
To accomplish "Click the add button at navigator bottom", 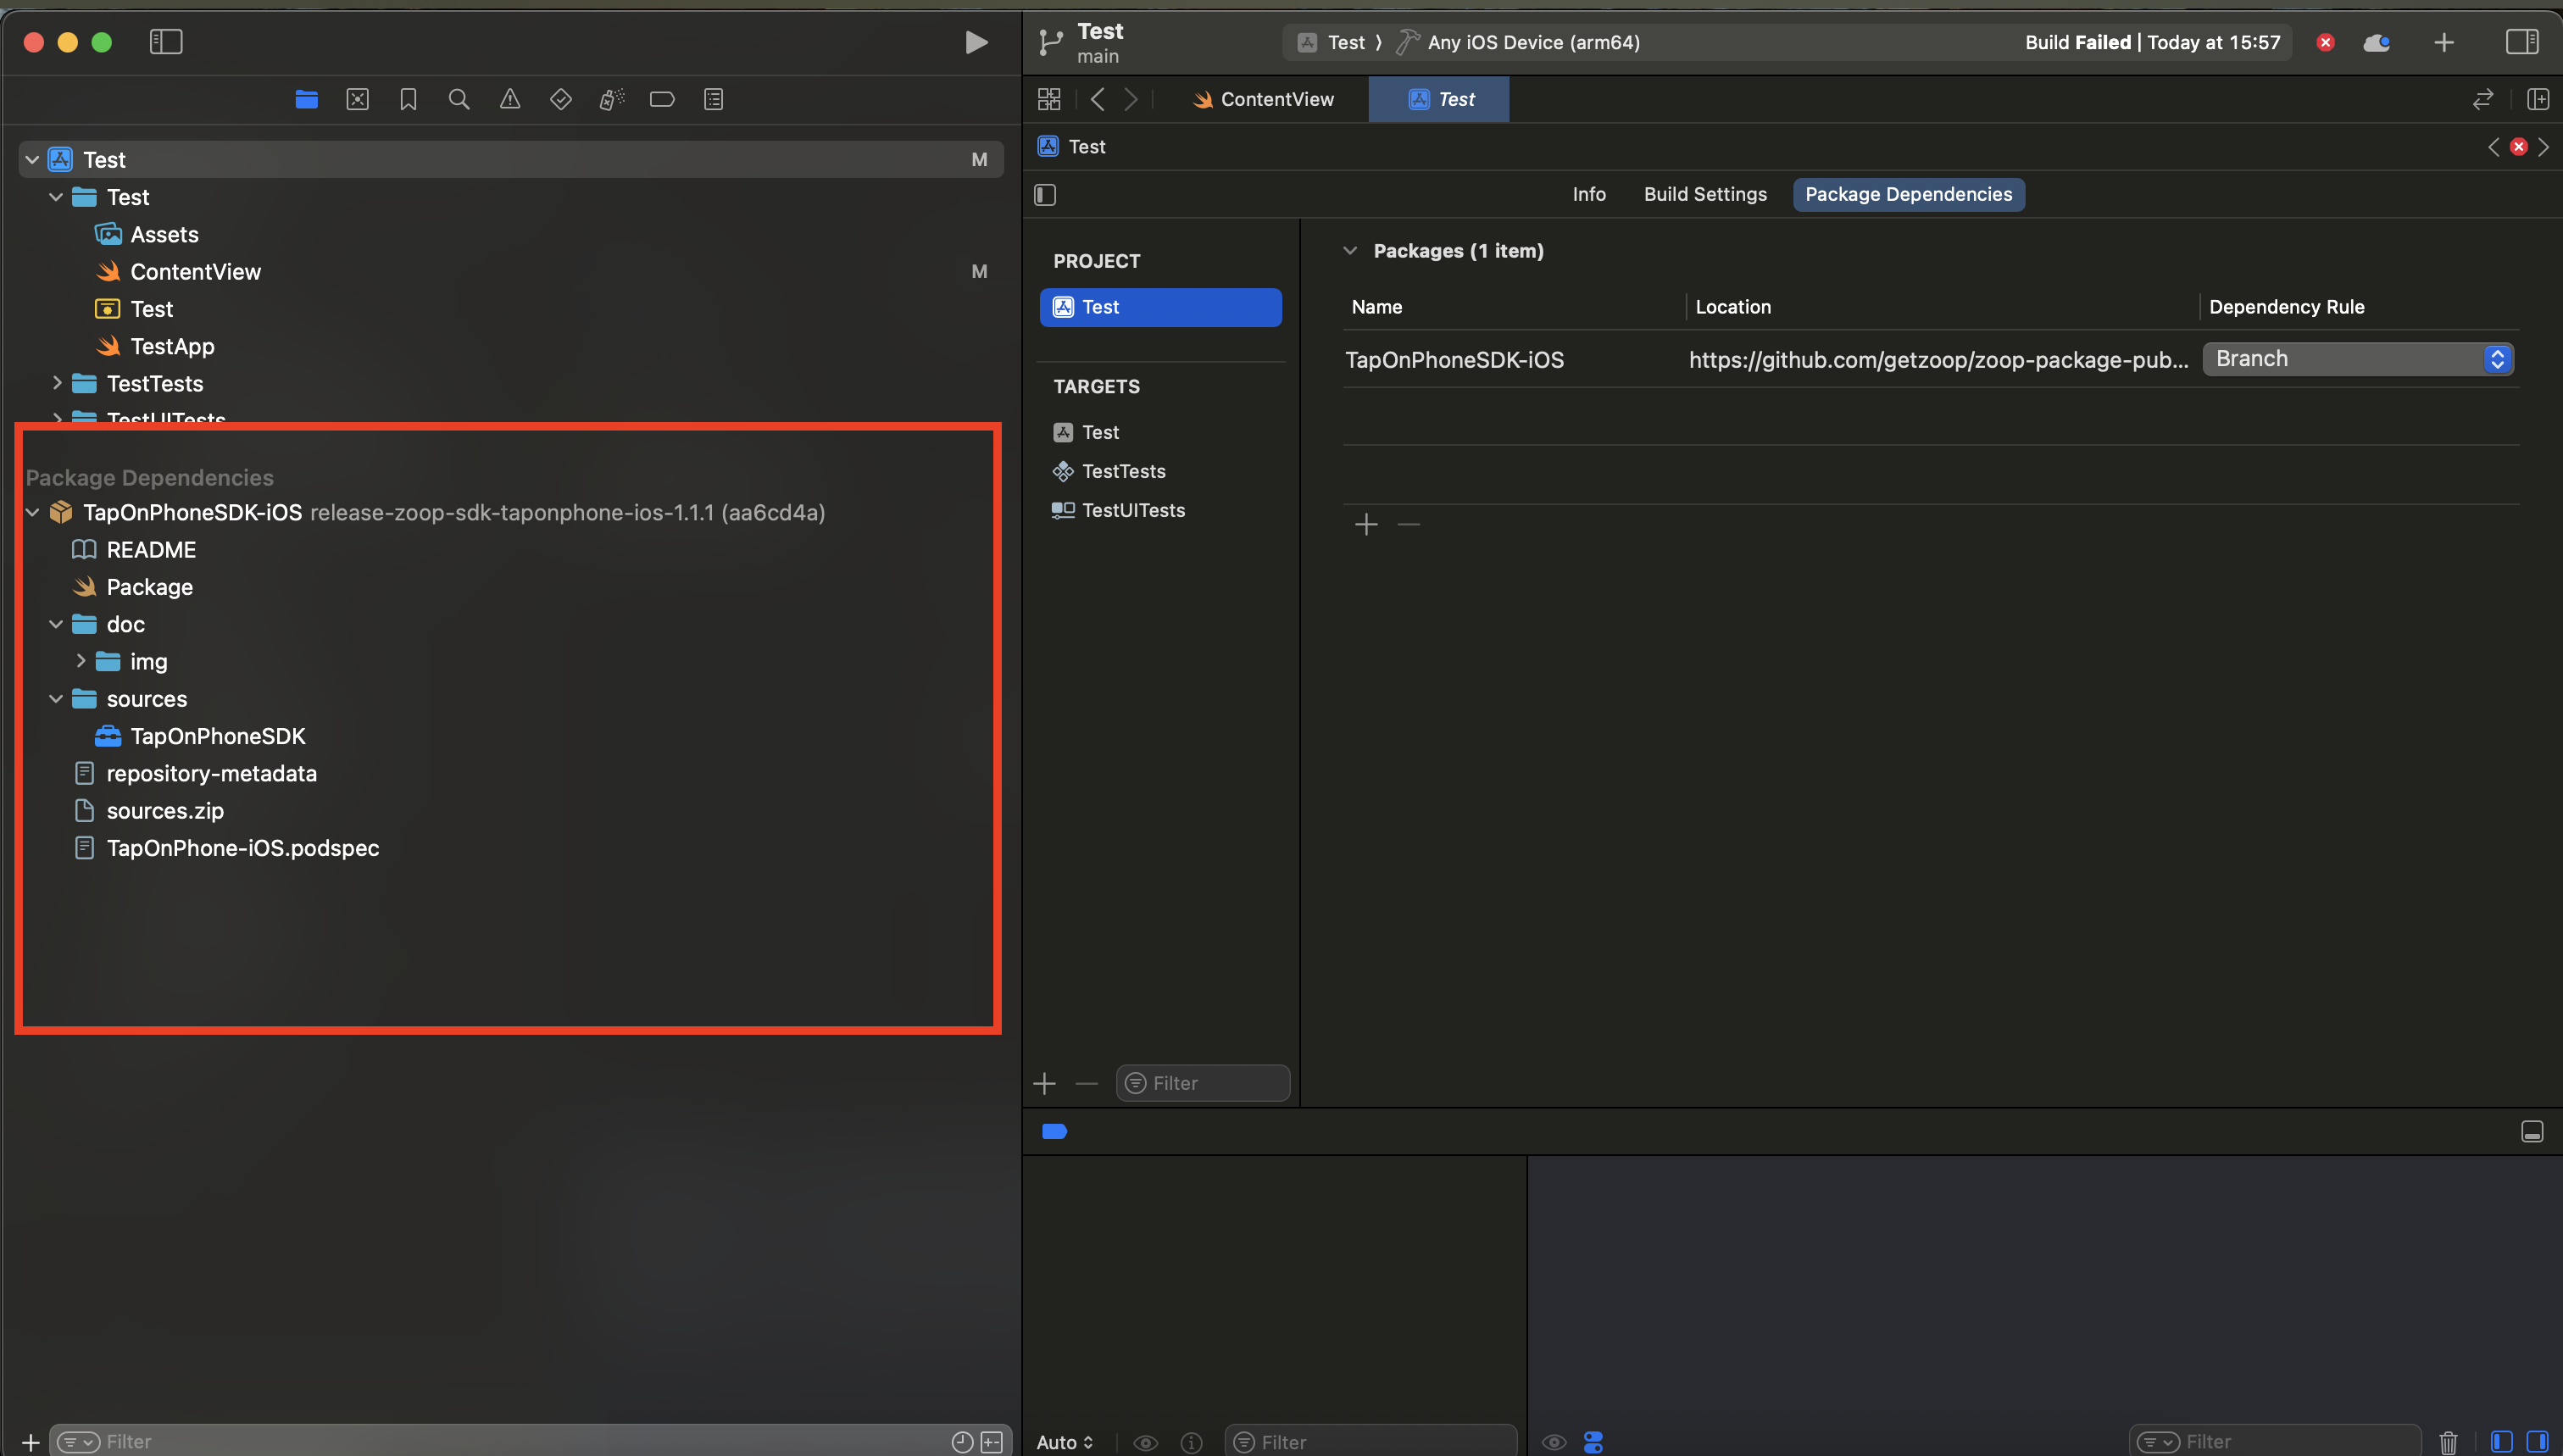I will click(x=30, y=1442).
